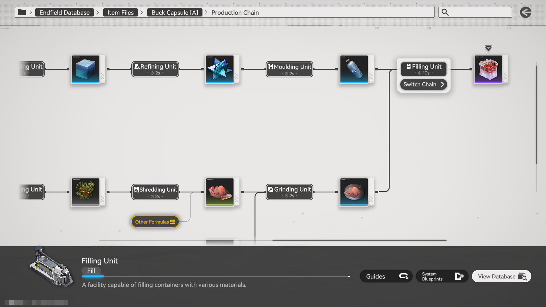Select the blue cube item icon
Image resolution: width=546 pixels, height=307 pixels.
click(x=86, y=69)
